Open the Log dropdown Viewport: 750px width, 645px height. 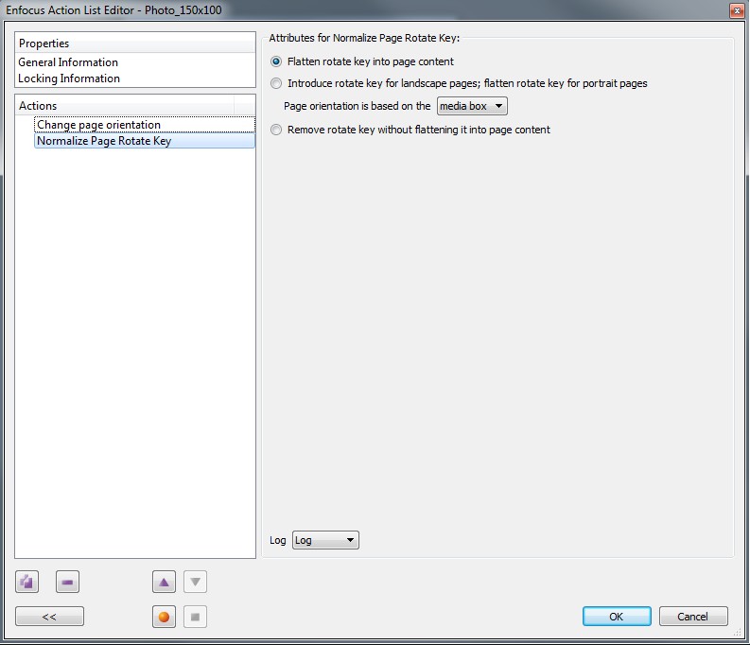coord(325,540)
